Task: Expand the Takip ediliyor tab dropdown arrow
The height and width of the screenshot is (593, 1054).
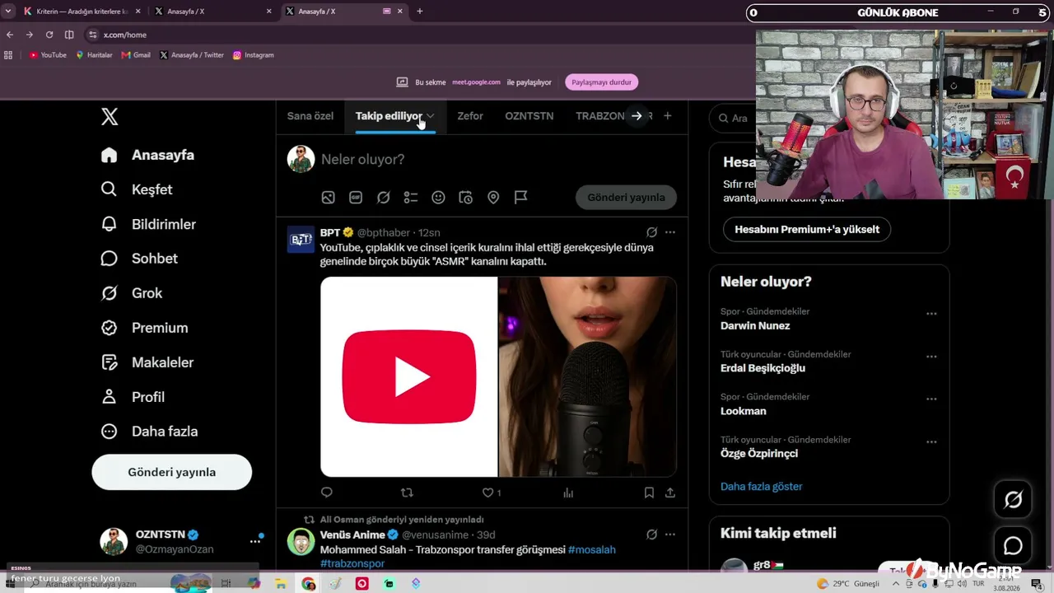Action: coord(430,116)
